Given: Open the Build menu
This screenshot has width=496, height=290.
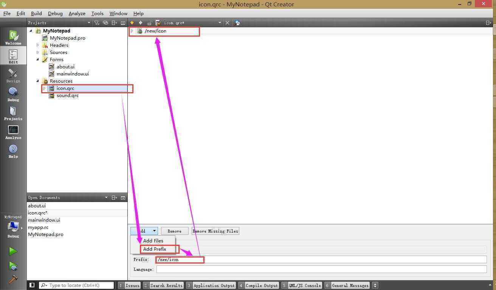Looking at the screenshot, I should click(x=36, y=13).
